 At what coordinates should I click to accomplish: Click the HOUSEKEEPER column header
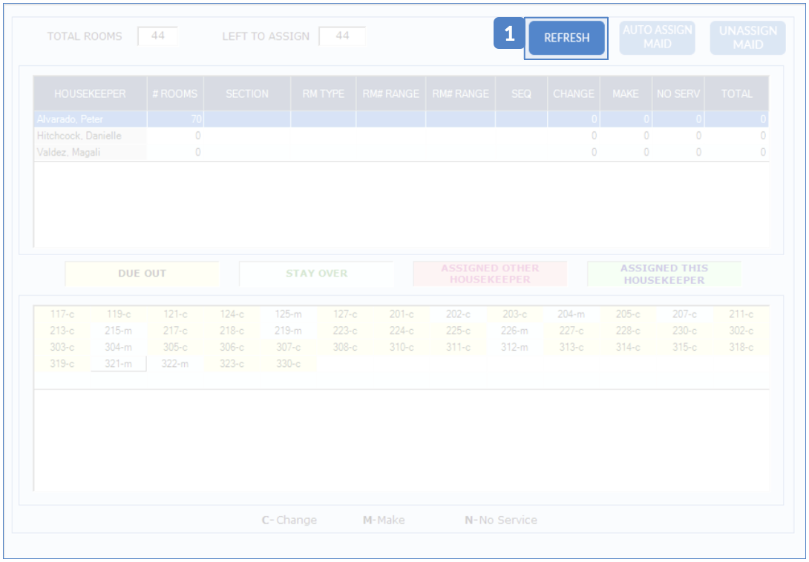click(x=90, y=94)
